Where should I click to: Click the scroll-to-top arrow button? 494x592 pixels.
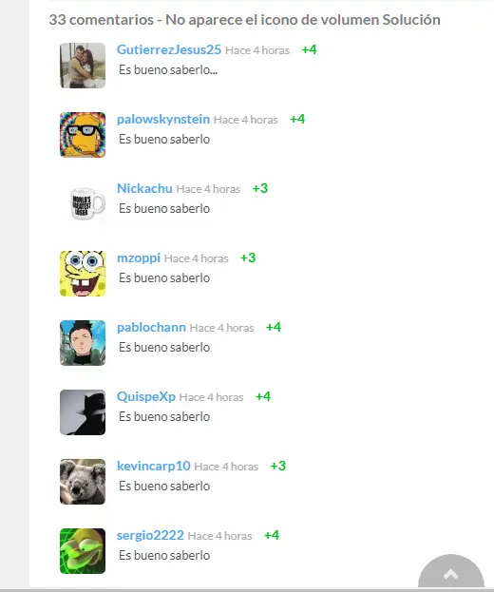click(451, 572)
